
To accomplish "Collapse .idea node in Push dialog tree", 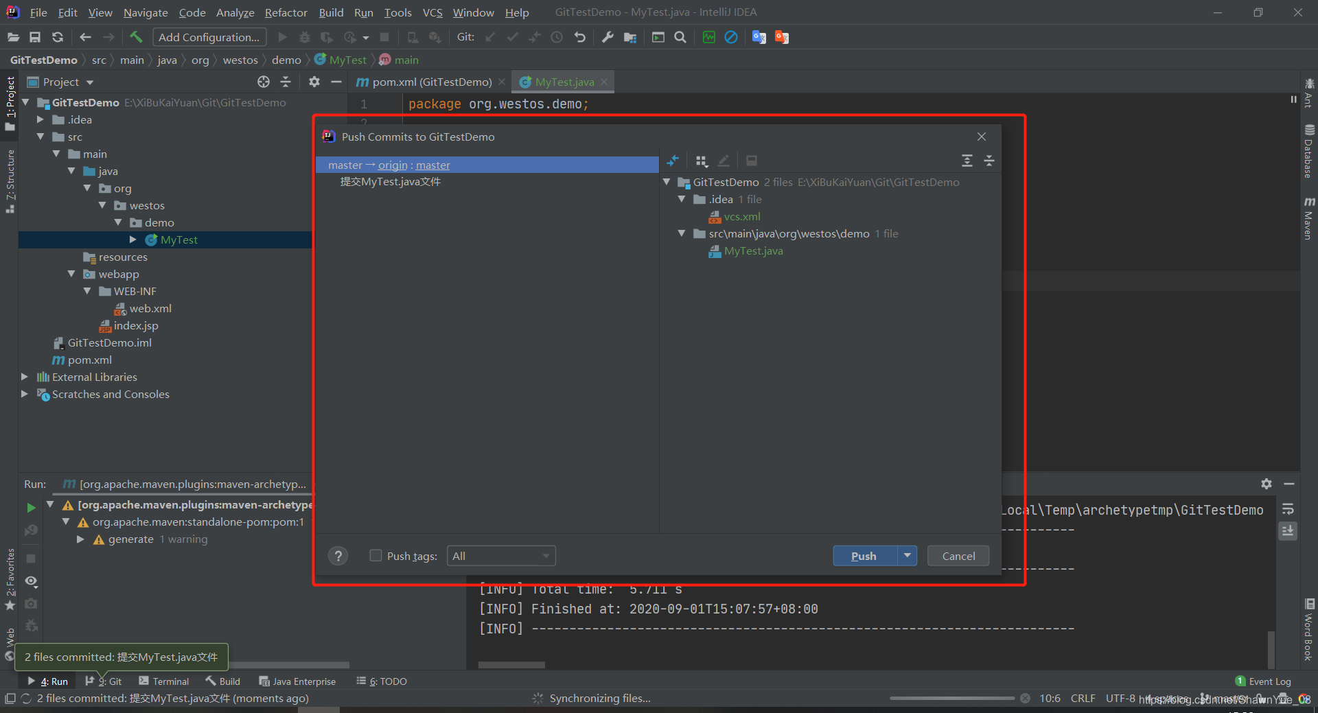I will tap(682, 199).
